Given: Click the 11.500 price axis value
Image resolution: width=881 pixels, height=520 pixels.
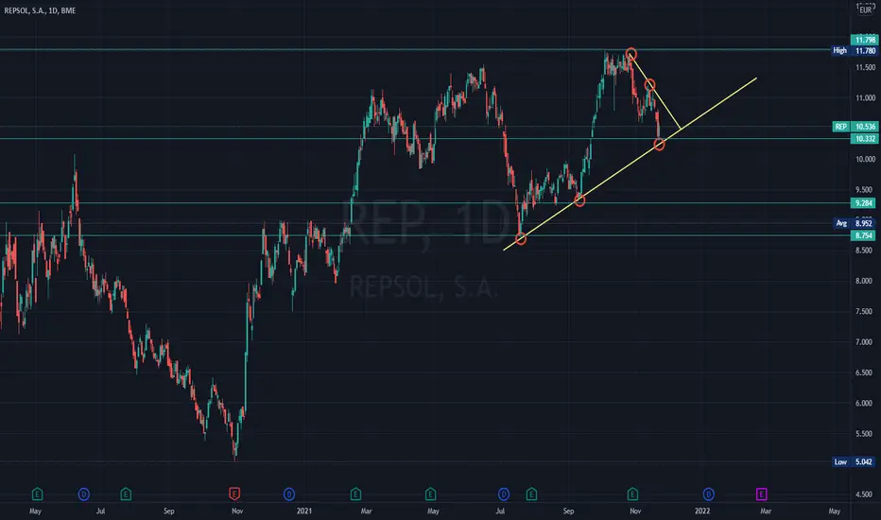Looking at the screenshot, I should tap(865, 67).
